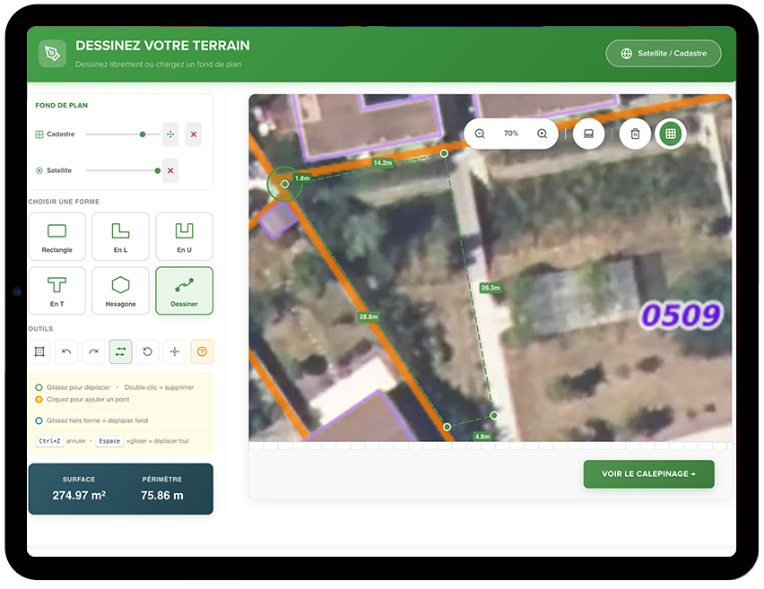Image resolution: width=764 pixels, height=589 pixels.
Task: Click the redo arrow tool
Action: tap(94, 352)
